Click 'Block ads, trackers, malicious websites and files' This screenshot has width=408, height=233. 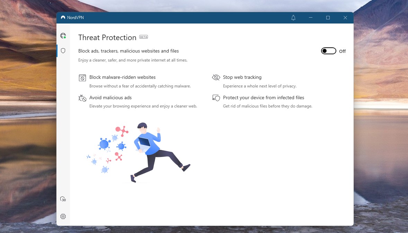tap(128, 51)
